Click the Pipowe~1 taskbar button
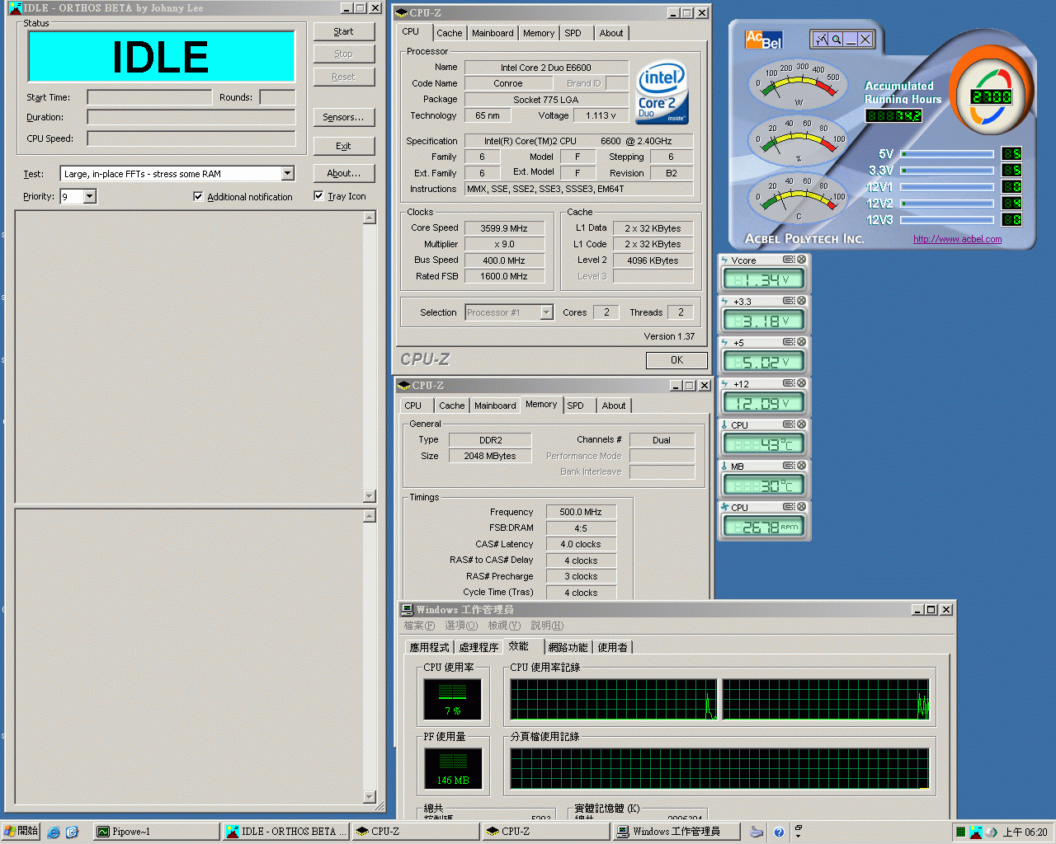 coord(155,832)
